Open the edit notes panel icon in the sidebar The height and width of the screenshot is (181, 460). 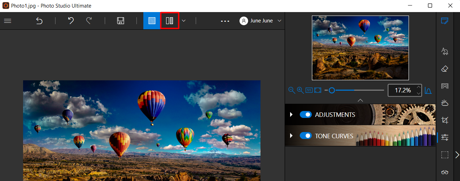[445, 21]
